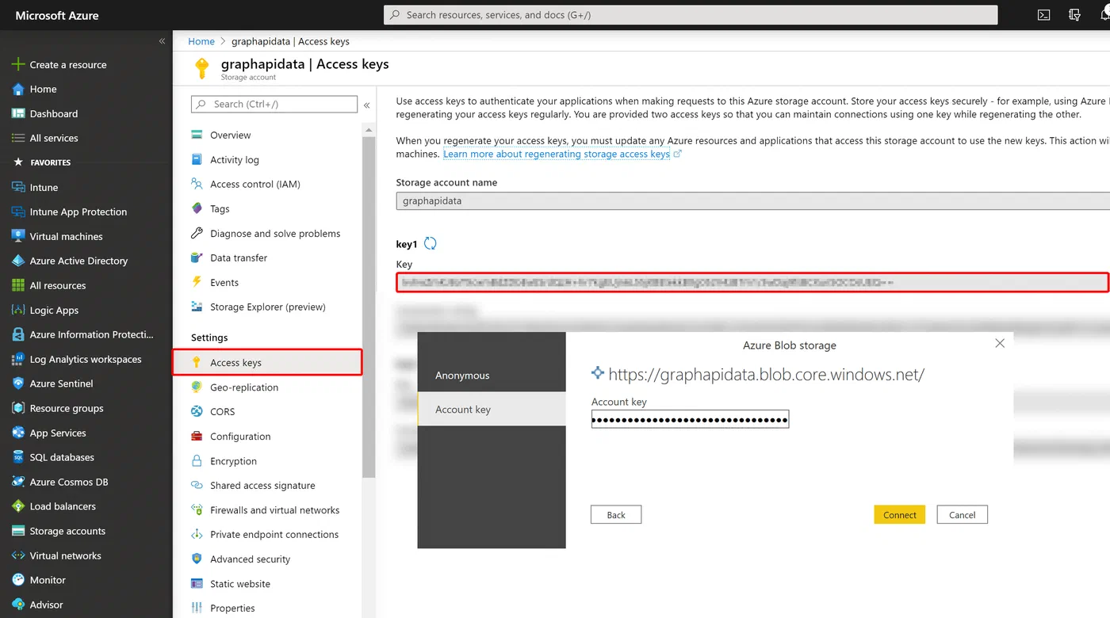The height and width of the screenshot is (618, 1110).
Task: Open Intune from favorites
Action: (x=44, y=188)
